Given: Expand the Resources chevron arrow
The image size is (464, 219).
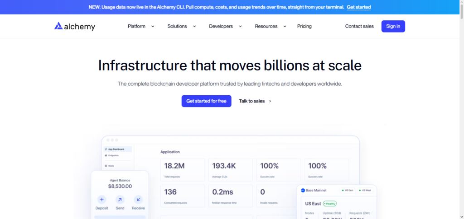Looking at the screenshot, I should [285, 26].
